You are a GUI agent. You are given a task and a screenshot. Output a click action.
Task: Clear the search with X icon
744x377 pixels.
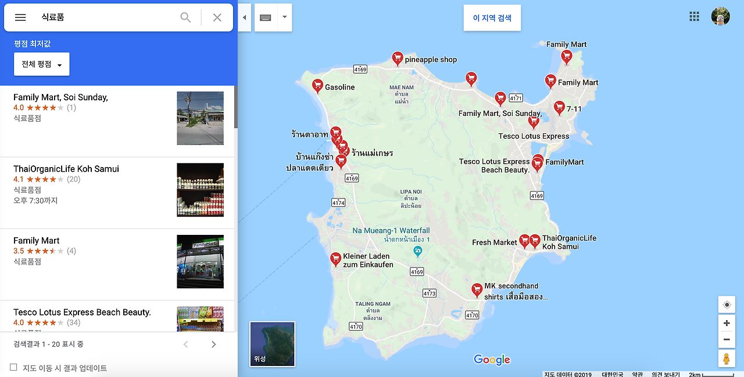[x=217, y=17]
